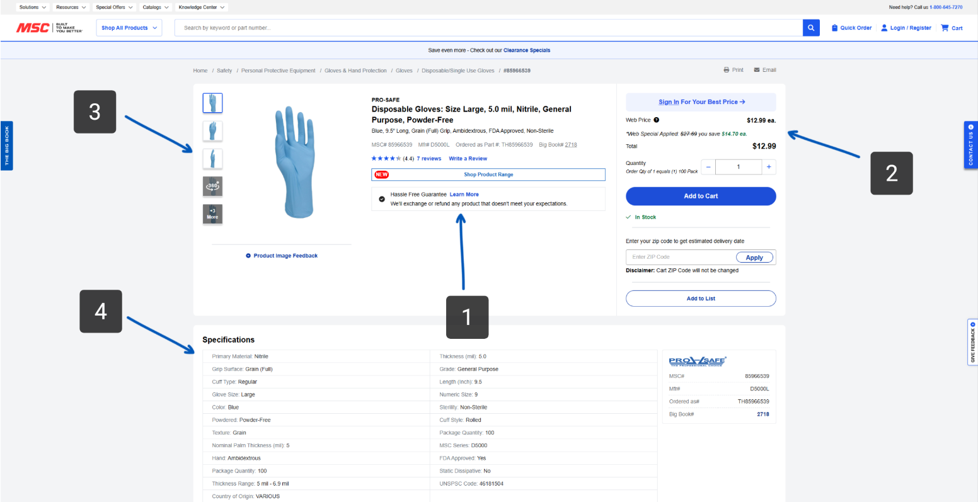Call the 1-800-645-7270 help number
The height and width of the screenshot is (502, 978).
point(946,8)
